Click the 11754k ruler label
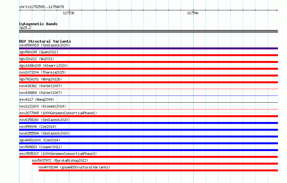This screenshot has height=183, width=287. pos(193,13)
